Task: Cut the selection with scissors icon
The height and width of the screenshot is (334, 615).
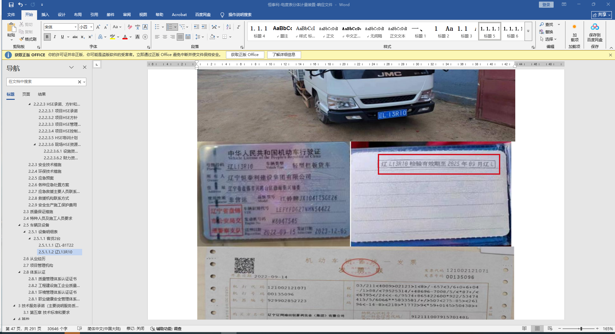Action: (26, 25)
